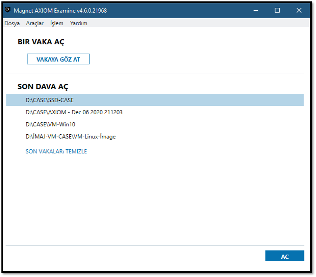Select the AXIOM - Dec 06 2020 211203 case
This screenshot has width=316, height=277.
(74, 112)
